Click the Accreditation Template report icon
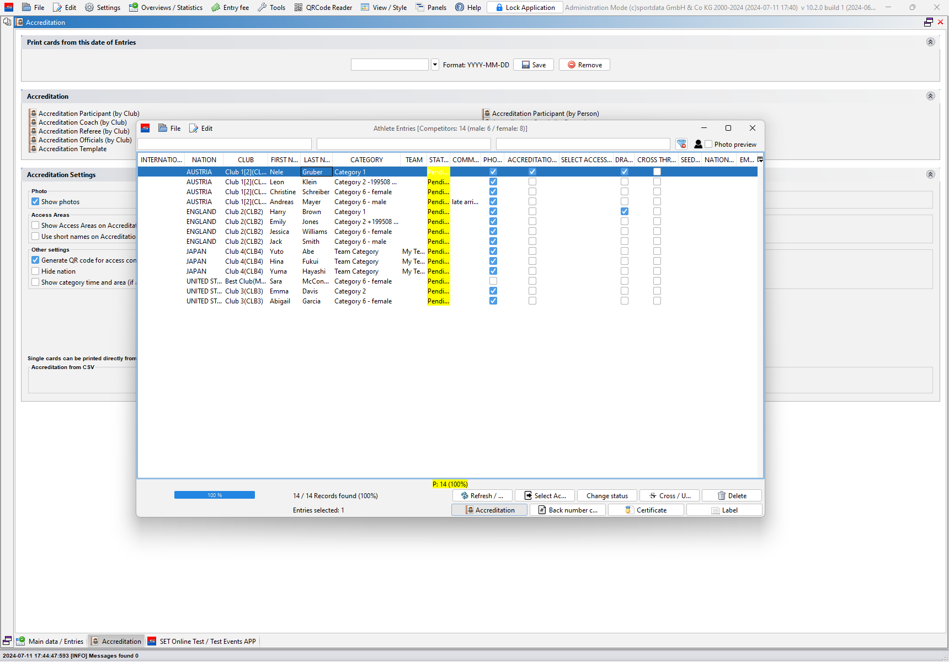This screenshot has width=949, height=662. click(34, 149)
